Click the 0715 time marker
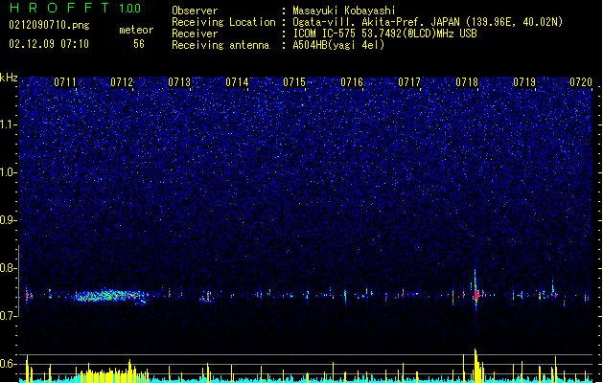The height and width of the screenshot is (383, 603). point(294,82)
